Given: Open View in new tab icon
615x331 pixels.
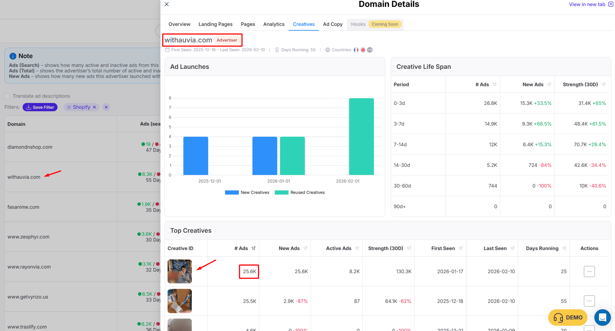Looking at the screenshot, I should 611,4.
